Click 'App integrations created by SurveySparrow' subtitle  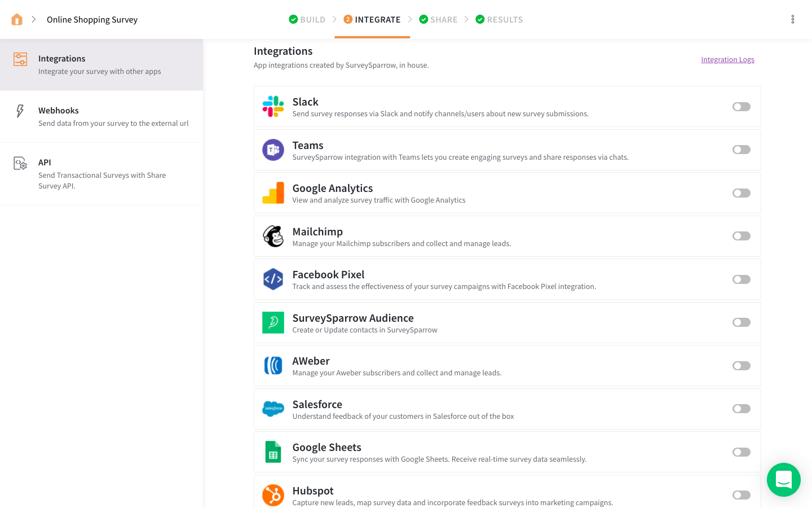click(341, 65)
